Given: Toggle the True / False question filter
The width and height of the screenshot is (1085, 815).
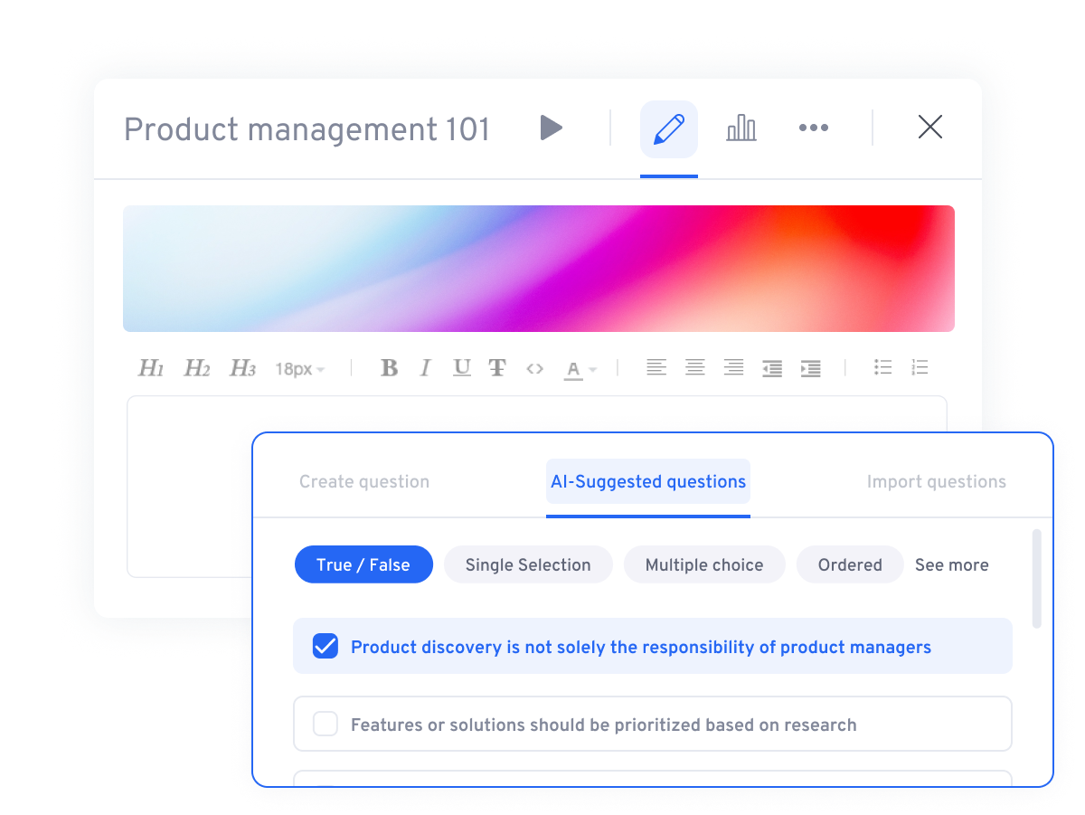Looking at the screenshot, I should tap(363, 564).
